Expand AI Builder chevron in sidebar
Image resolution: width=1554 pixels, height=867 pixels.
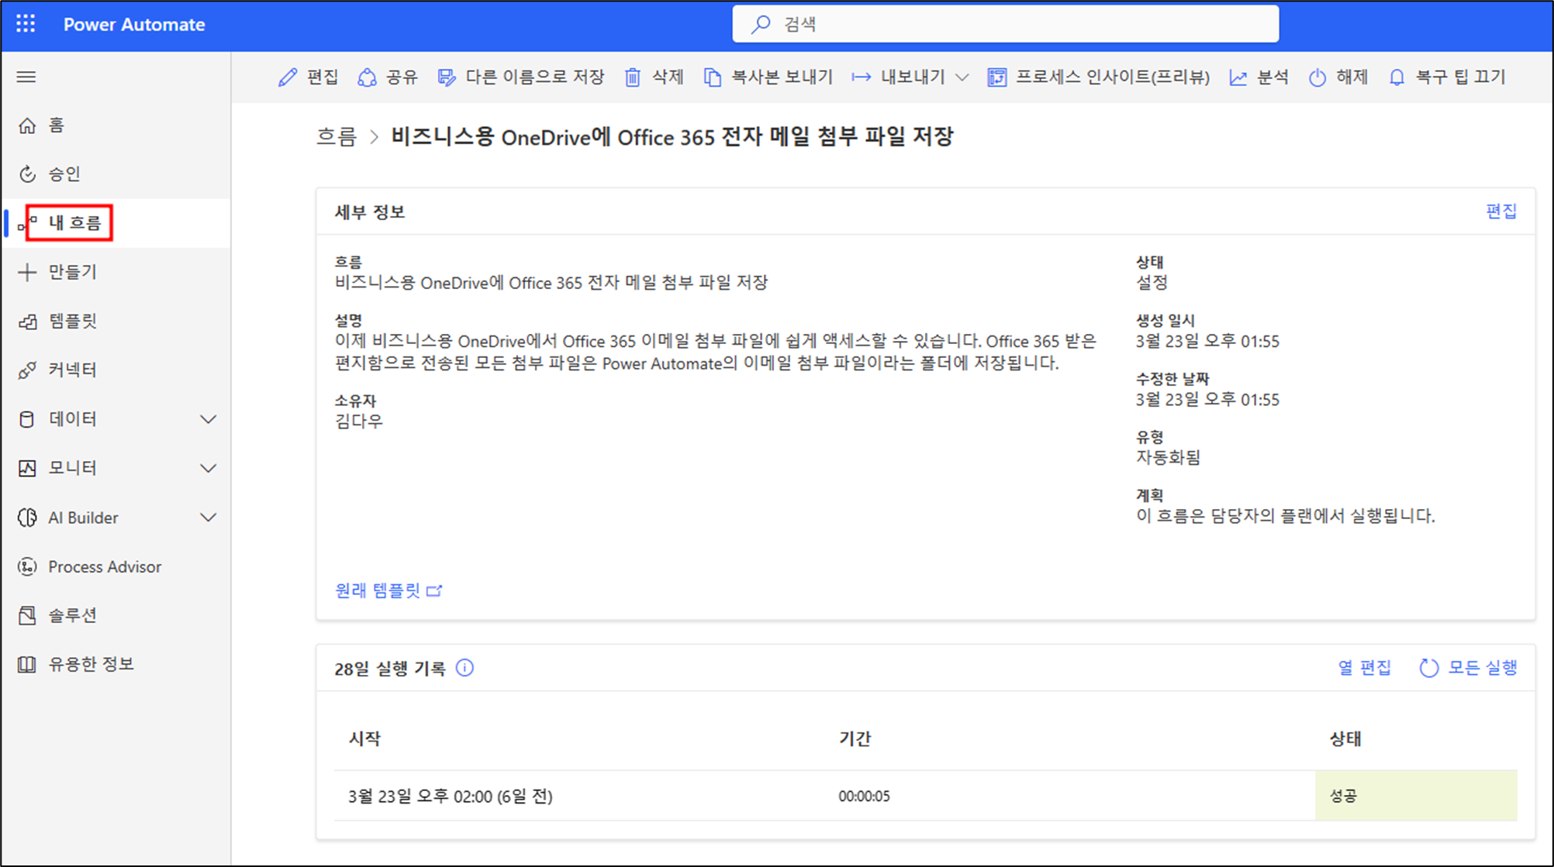tap(208, 518)
